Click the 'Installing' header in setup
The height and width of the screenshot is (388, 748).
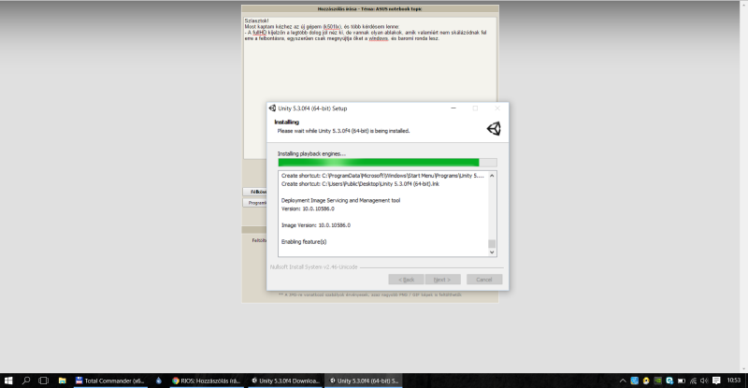pos(287,122)
